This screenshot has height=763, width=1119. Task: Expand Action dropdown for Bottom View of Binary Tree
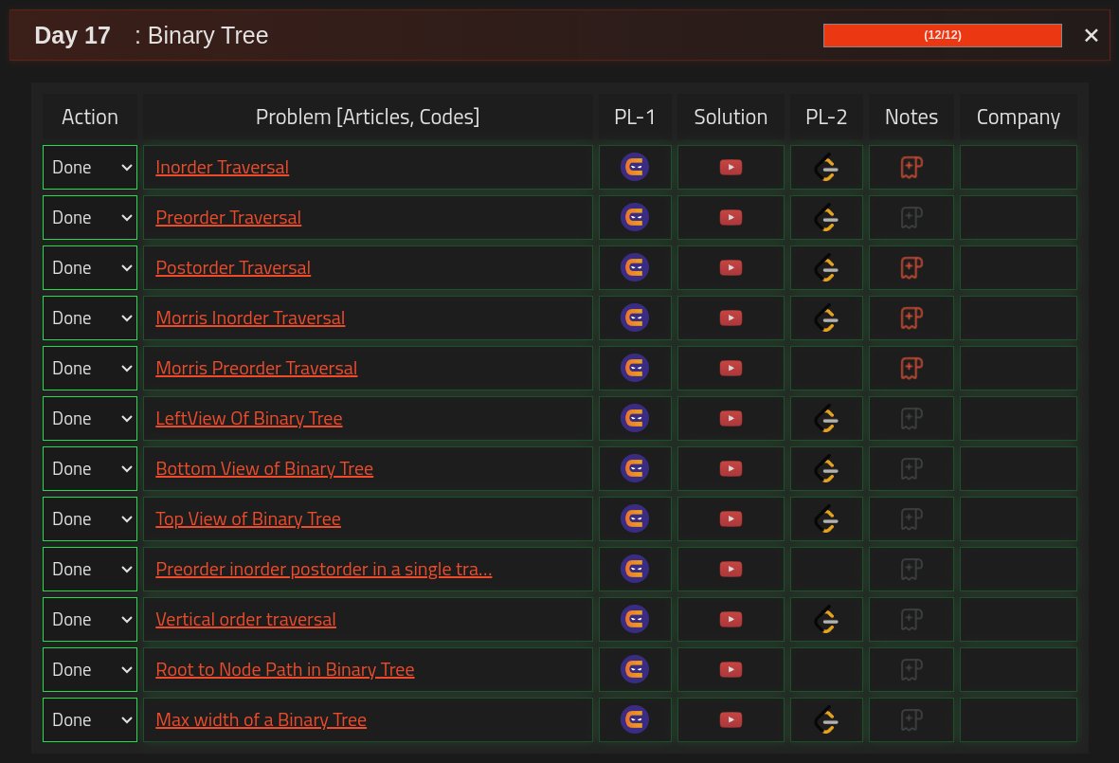point(90,468)
